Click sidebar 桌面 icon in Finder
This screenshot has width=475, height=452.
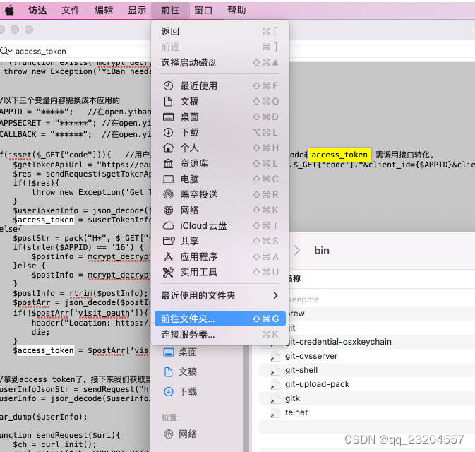(x=169, y=352)
